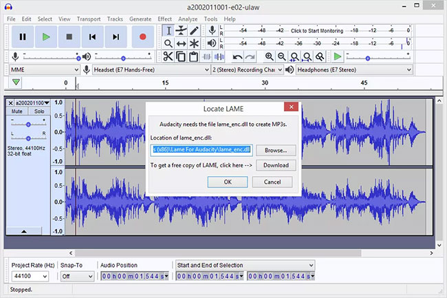Zoom in on the waveform
The image size is (447, 298).
(269, 56)
